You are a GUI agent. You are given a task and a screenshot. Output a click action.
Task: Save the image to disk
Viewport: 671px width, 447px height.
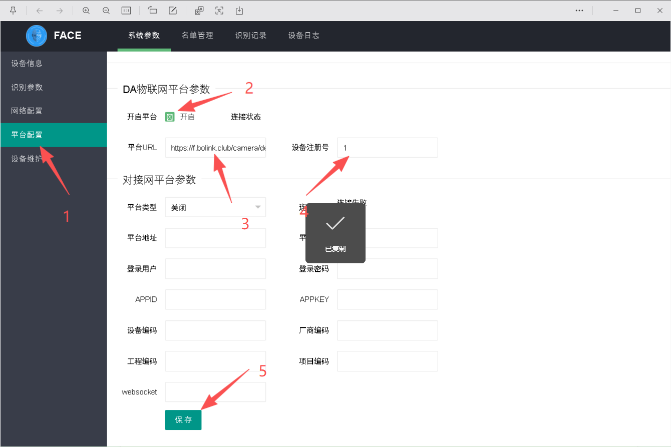(x=239, y=11)
